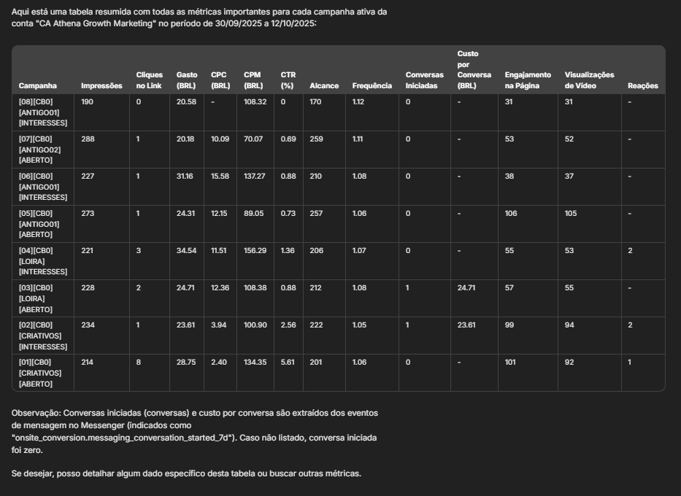Select campaign [04][CBO] [LOIRA] [INTERESSES] cell

point(42,261)
